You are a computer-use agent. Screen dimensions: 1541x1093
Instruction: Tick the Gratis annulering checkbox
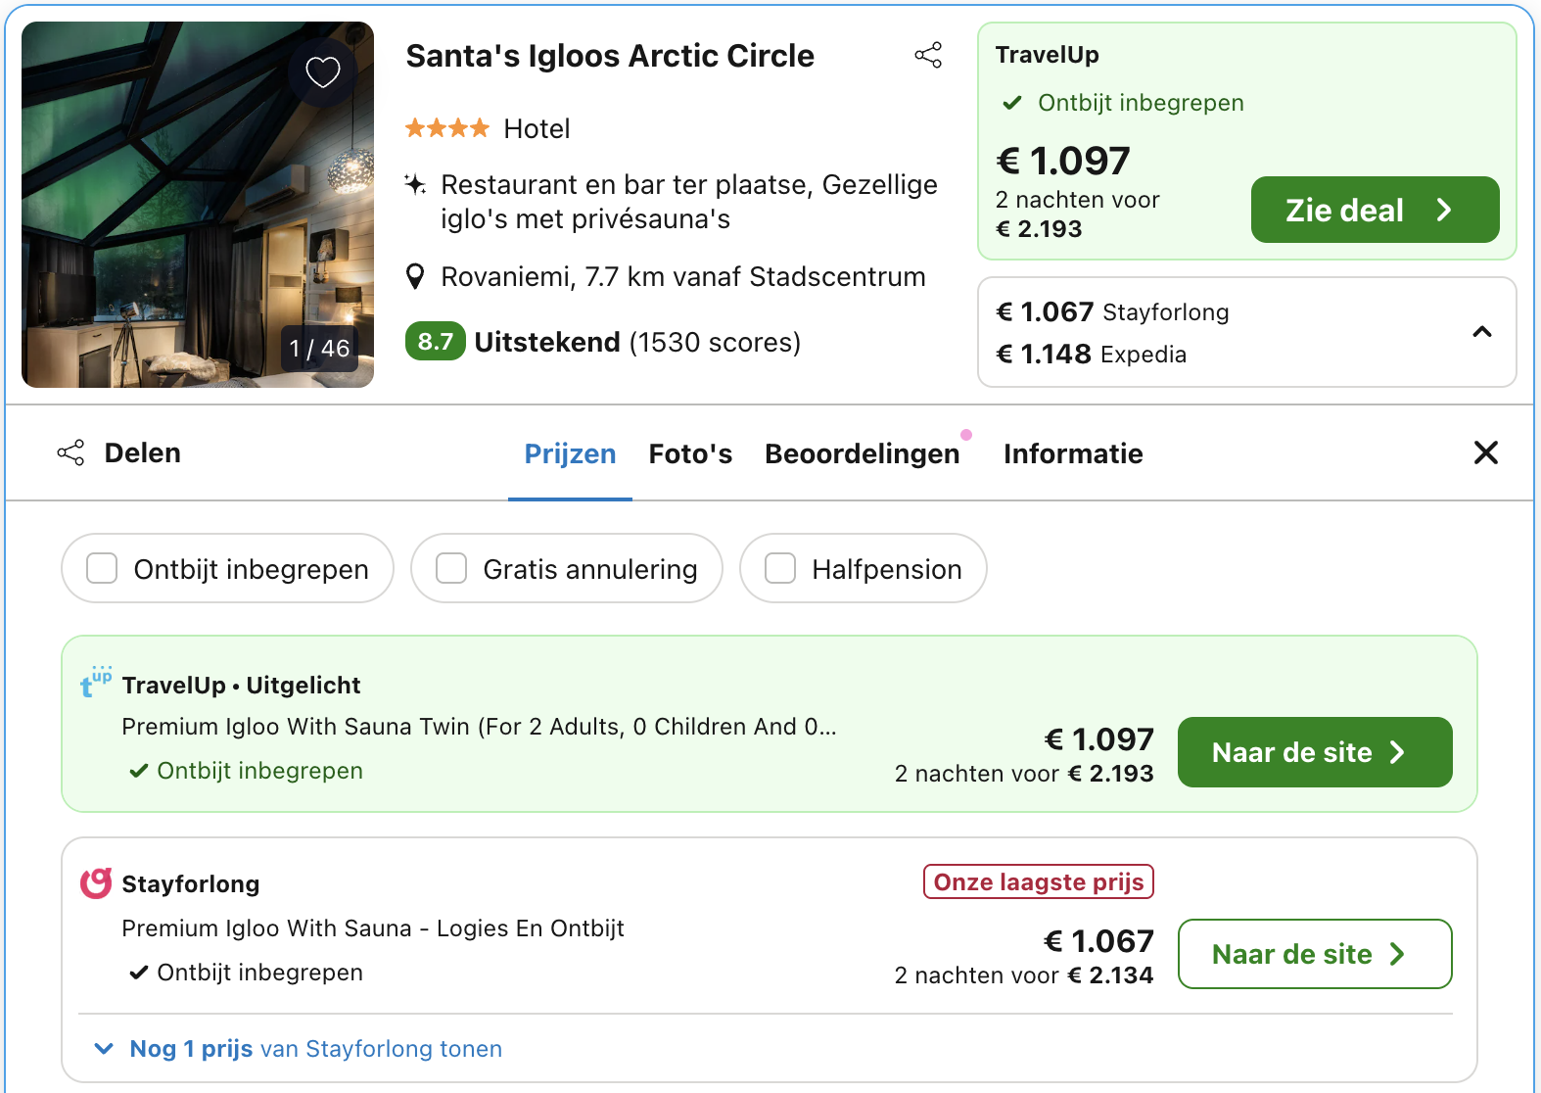tap(451, 568)
